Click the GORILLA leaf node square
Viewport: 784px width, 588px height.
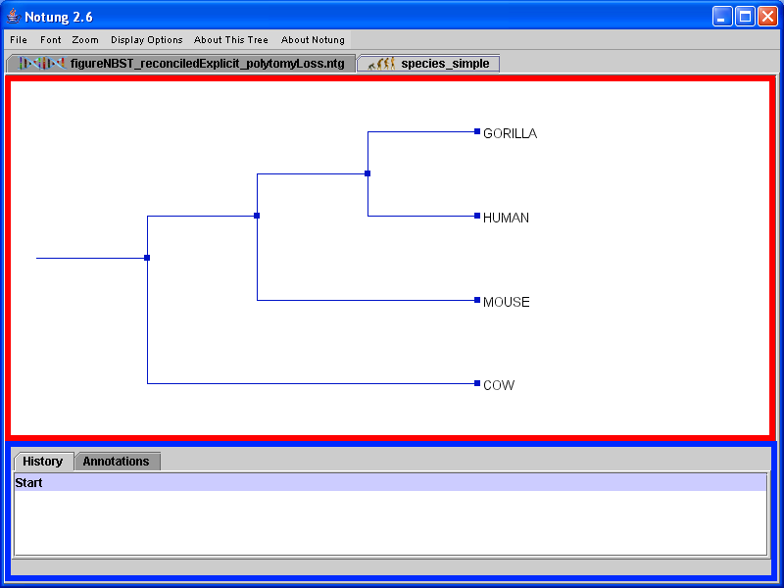coord(477,131)
